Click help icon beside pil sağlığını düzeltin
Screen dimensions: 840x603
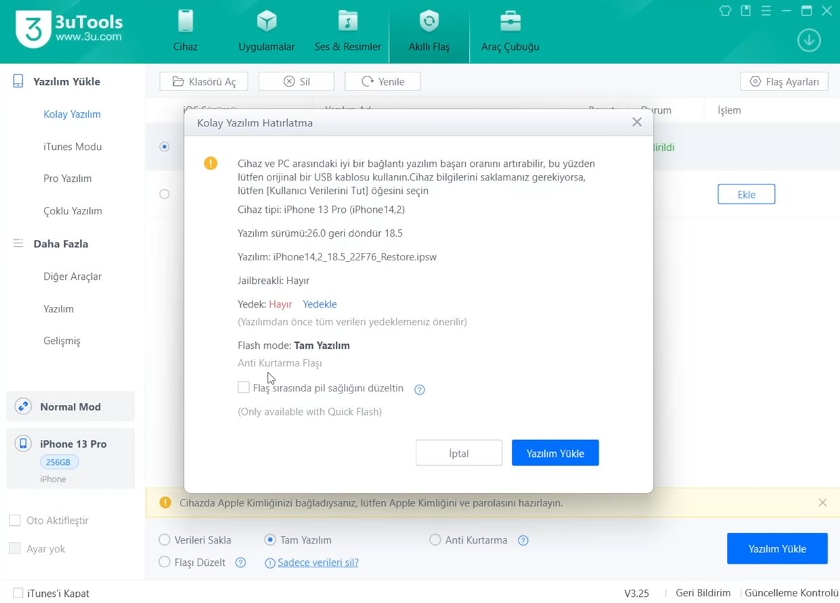420,389
